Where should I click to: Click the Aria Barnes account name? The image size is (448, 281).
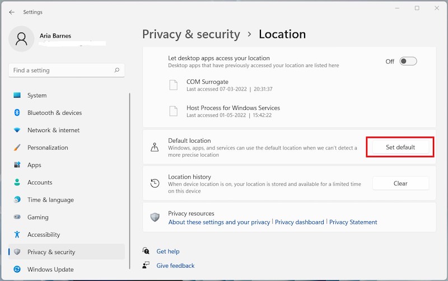coord(55,36)
